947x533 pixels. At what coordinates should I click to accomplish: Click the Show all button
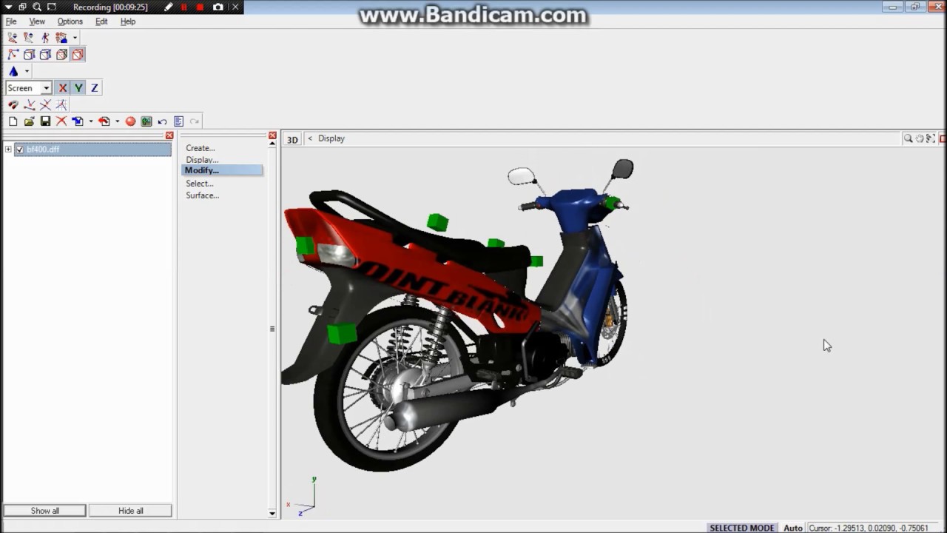click(45, 511)
